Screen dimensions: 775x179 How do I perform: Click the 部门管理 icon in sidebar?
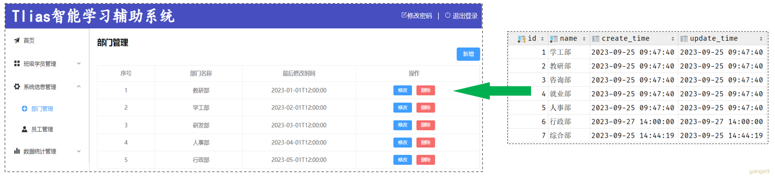click(x=25, y=109)
